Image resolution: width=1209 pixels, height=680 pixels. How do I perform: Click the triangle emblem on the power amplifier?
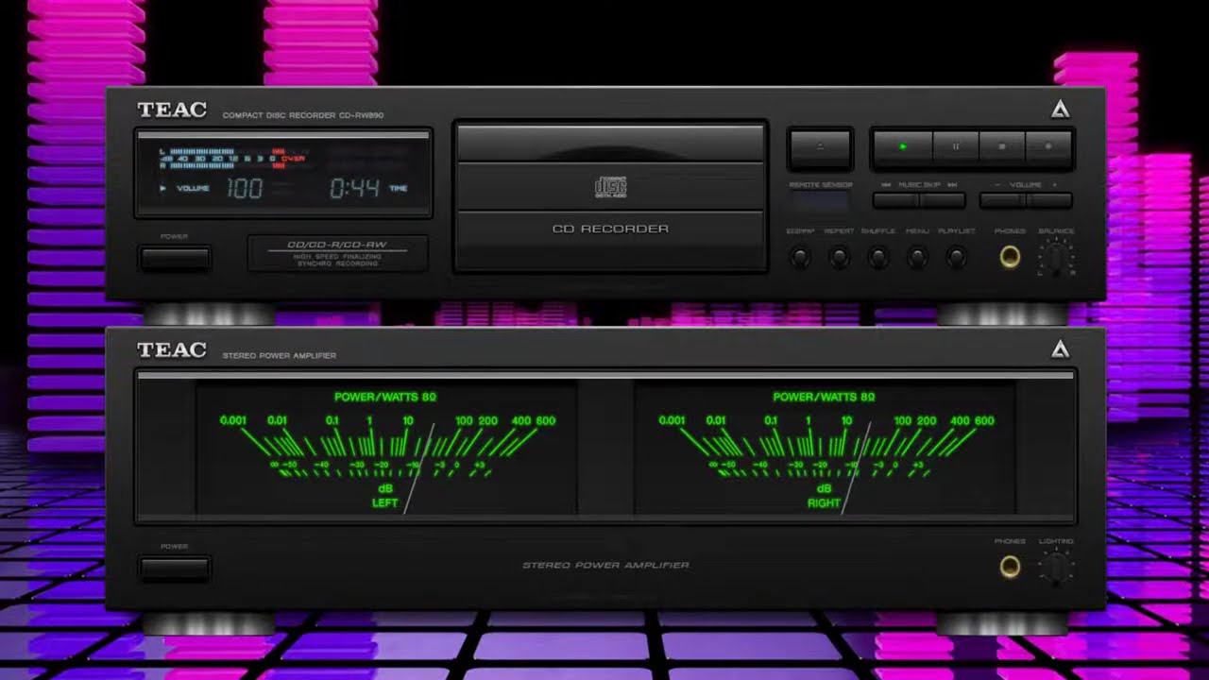pos(1061,349)
